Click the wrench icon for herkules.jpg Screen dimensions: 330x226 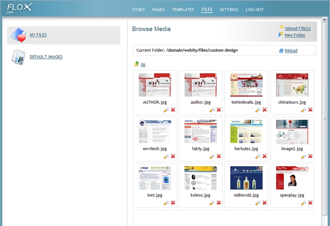coord(258,156)
